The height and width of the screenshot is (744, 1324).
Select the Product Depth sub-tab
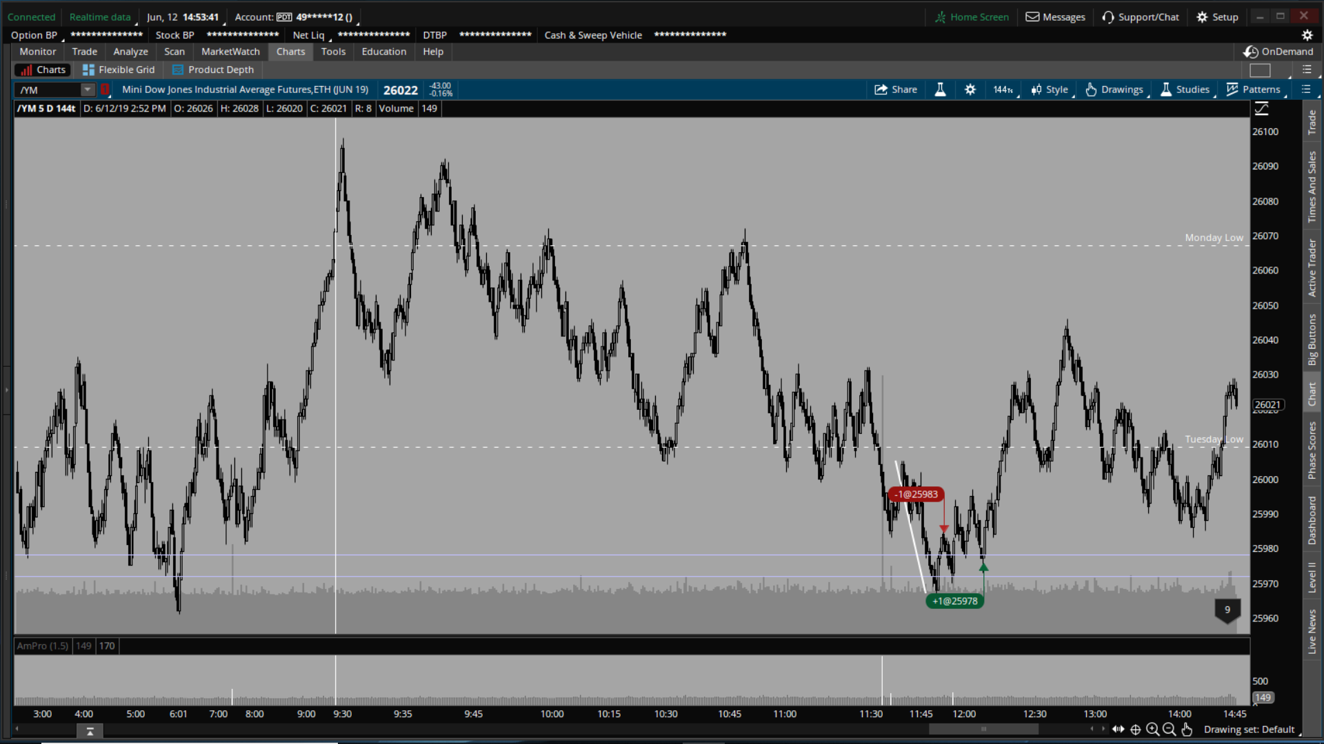pos(213,70)
